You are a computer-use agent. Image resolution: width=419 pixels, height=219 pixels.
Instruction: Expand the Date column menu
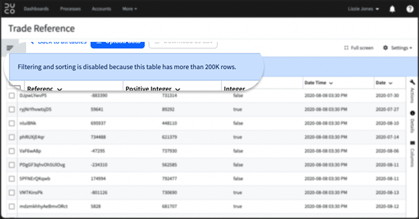(390, 83)
